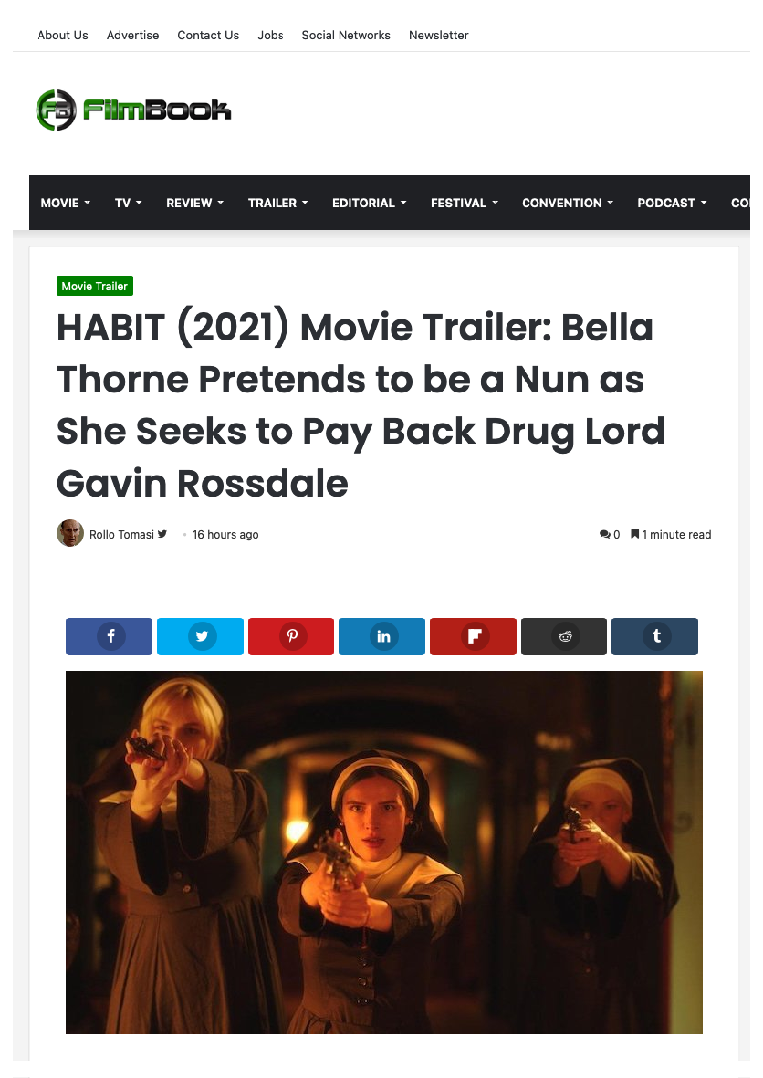
Task: Share article on LinkedIn
Action: pyautogui.click(x=381, y=636)
